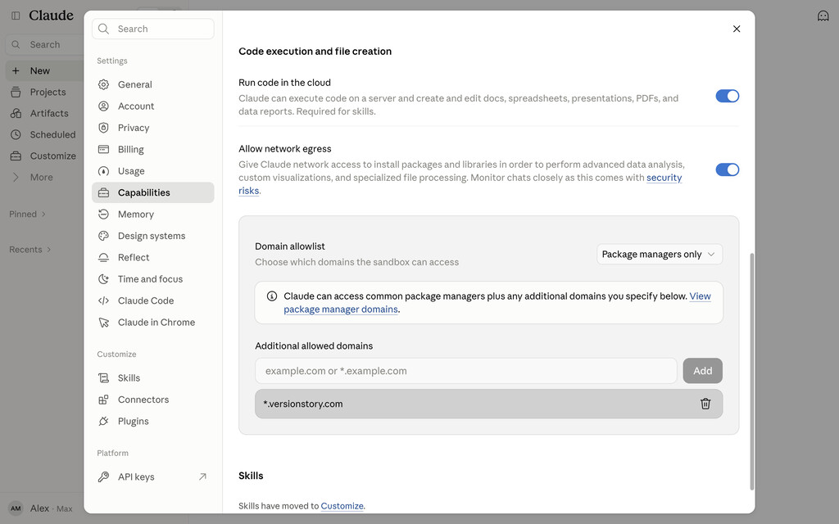The width and height of the screenshot is (839, 524).
Task: Open the Package managers only dropdown
Action: (x=660, y=254)
